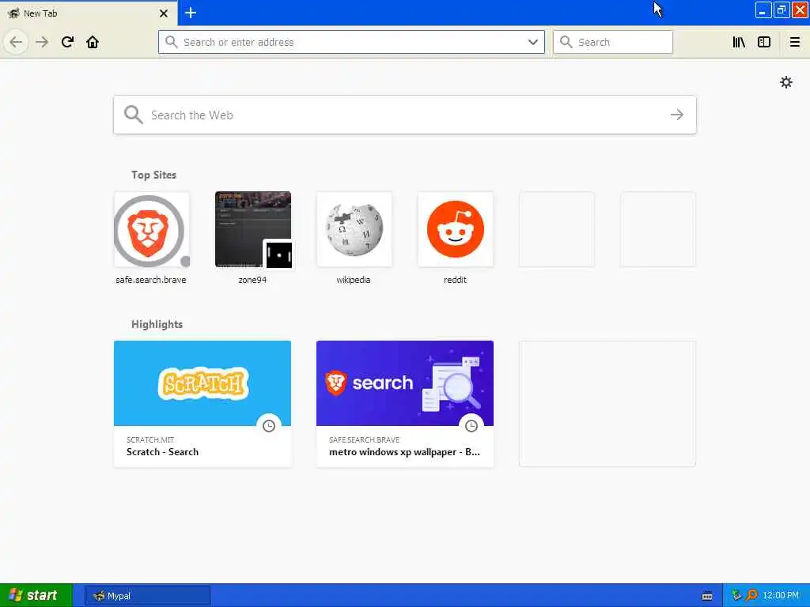Select Mypal in the taskbar
Image resolution: width=810 pixels, height=607 pixels.
[x=147, y=596]
